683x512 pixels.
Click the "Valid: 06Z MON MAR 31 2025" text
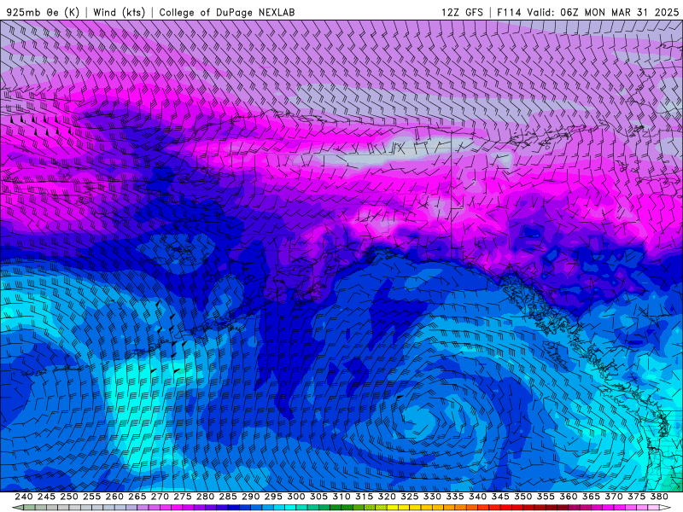[x=603, y=12]
